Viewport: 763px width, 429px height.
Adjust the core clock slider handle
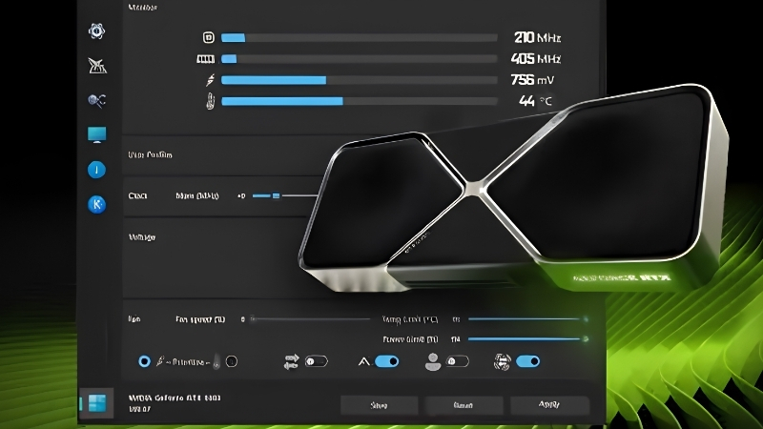[276, 195]
